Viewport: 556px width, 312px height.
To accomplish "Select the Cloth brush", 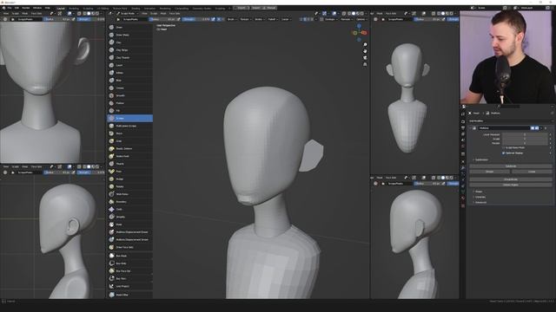I will point(129,210).
